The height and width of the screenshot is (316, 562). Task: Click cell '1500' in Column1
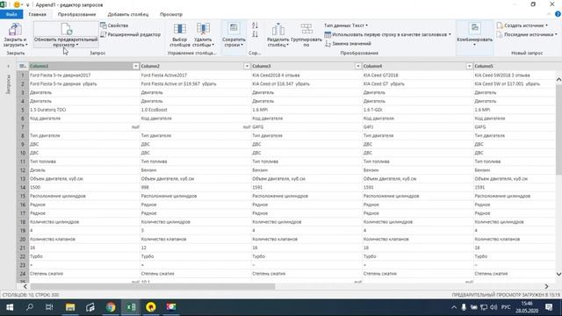[84, 187]
